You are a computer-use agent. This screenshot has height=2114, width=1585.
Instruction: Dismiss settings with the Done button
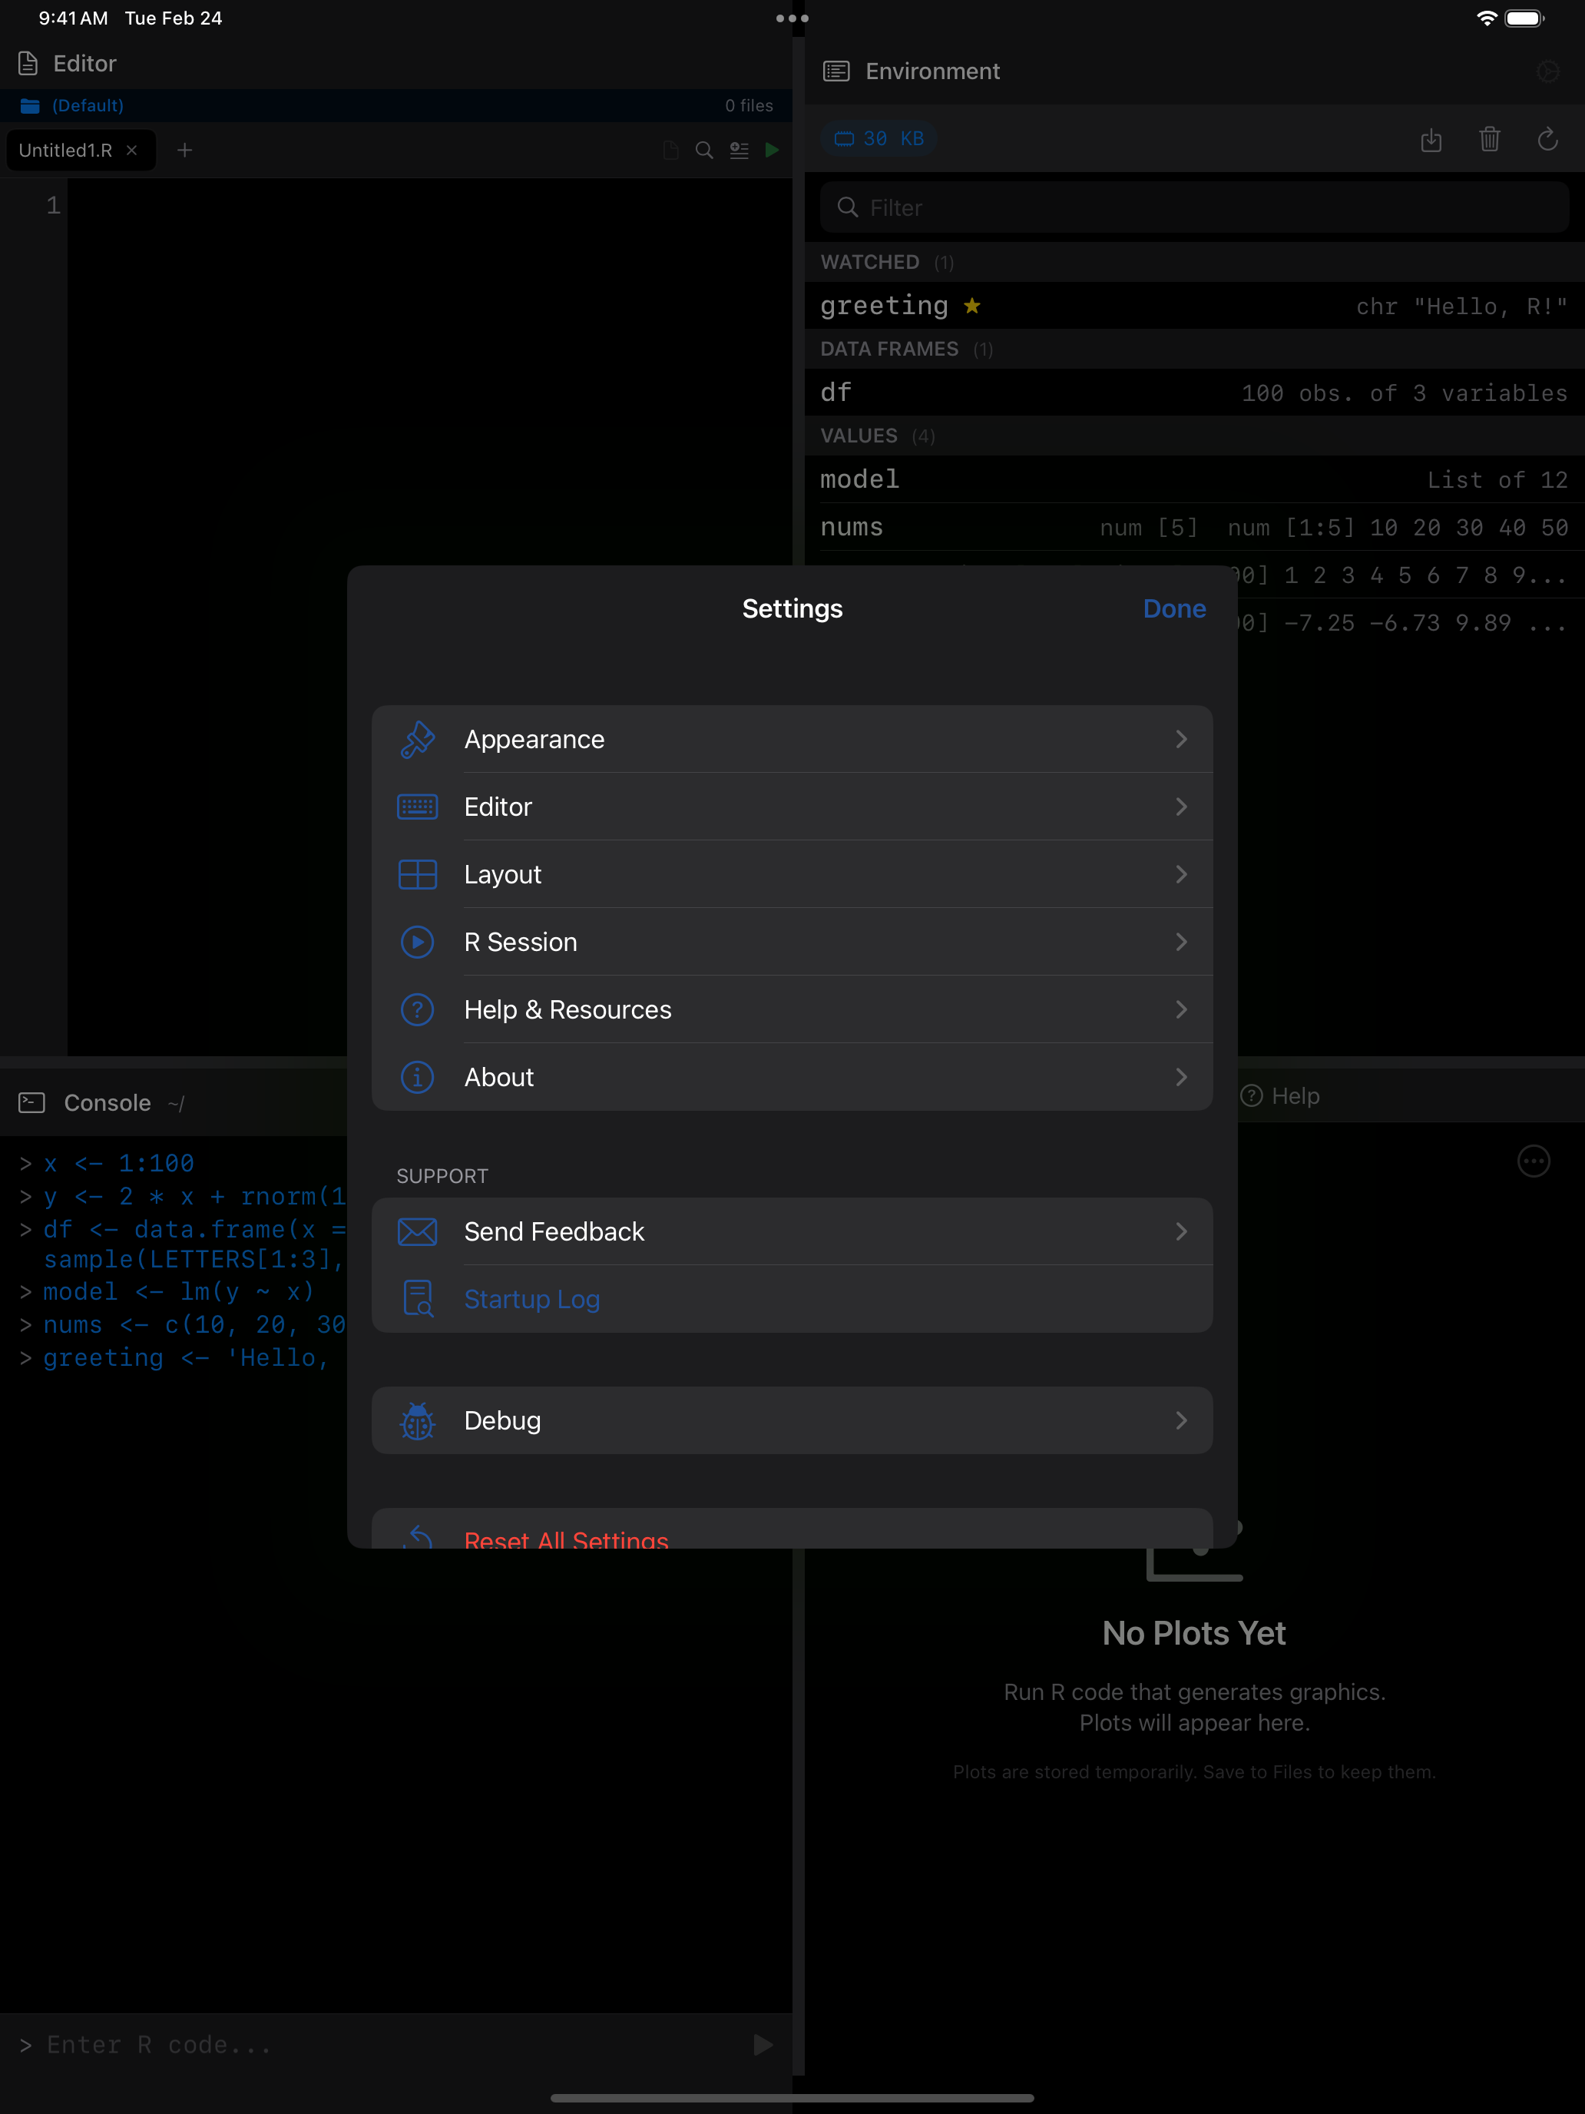pyautogui.click(x=1173, y=608)
